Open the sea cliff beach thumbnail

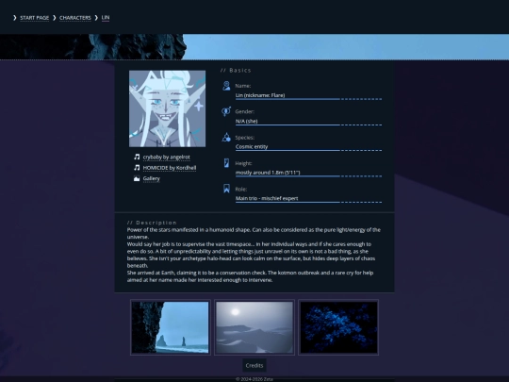[x=171, y=327]
